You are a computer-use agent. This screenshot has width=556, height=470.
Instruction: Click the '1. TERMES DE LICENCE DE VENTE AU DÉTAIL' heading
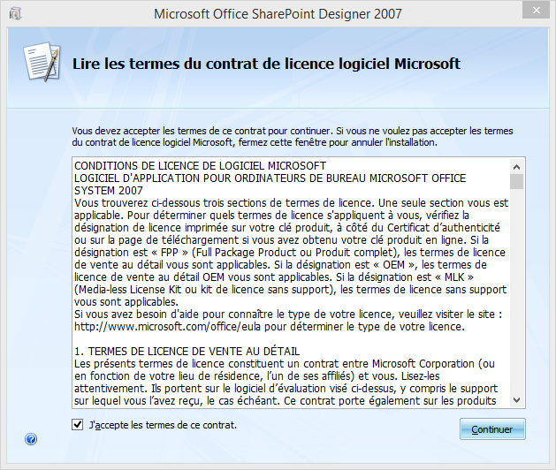(187, 352)
